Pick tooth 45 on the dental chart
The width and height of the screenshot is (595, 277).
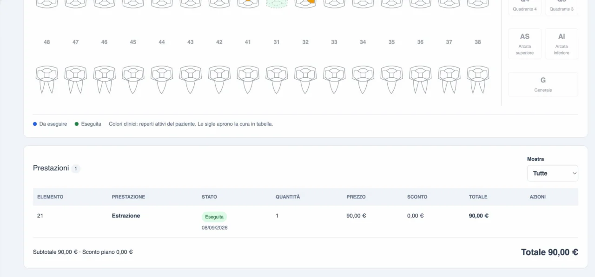tap(133, 80)
